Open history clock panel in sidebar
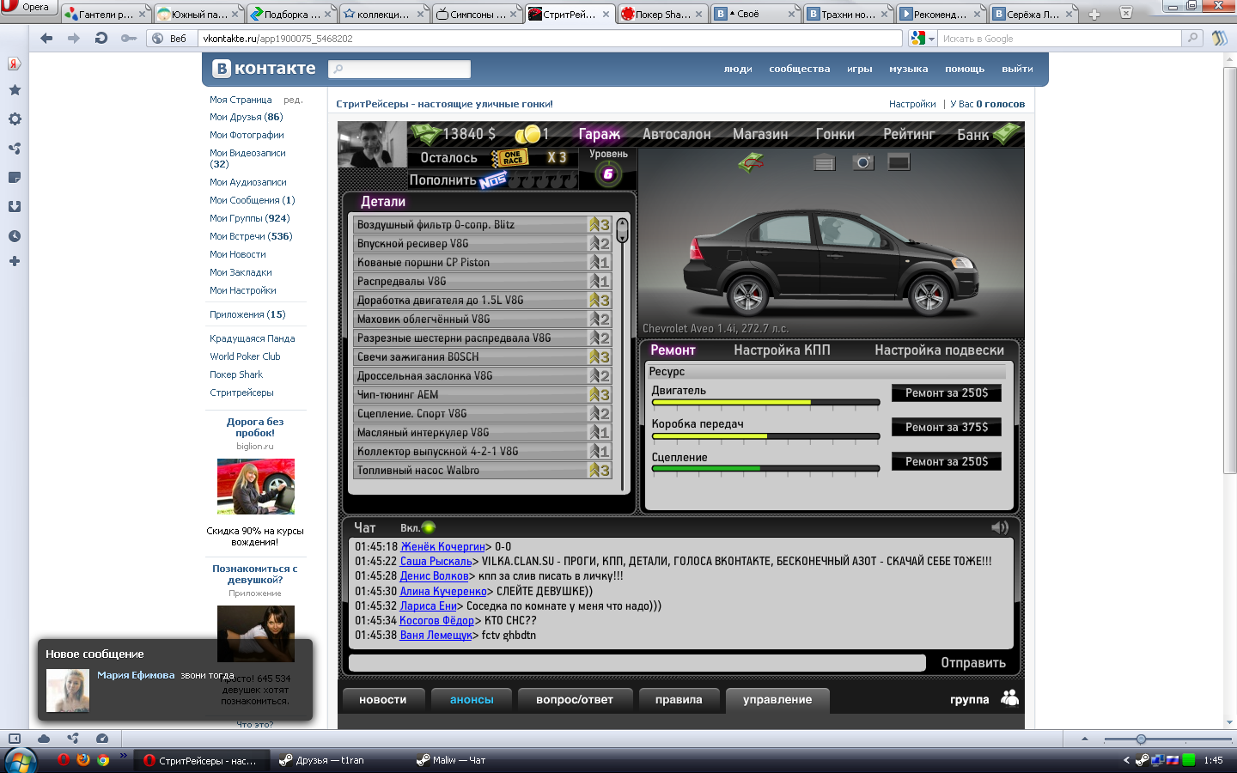 (15, 236)
